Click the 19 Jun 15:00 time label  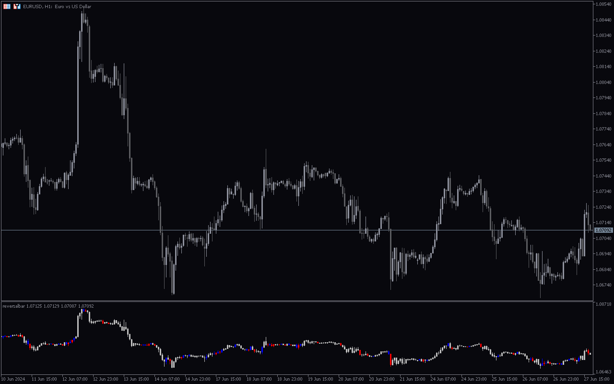click(320, 379)
